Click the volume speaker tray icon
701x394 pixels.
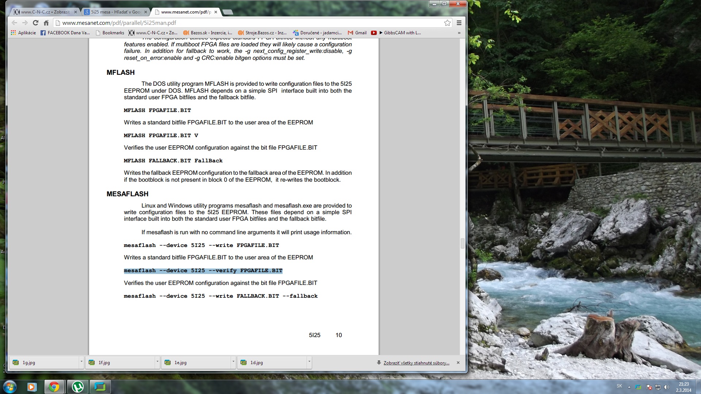coord(667,387)
